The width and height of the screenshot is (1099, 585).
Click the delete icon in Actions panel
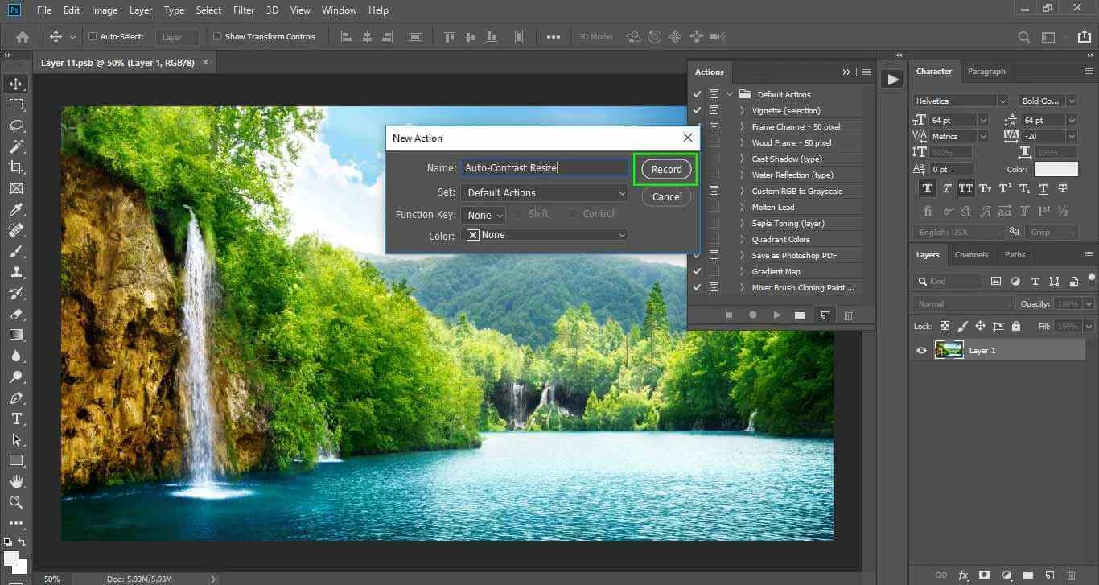pos(848,315)
